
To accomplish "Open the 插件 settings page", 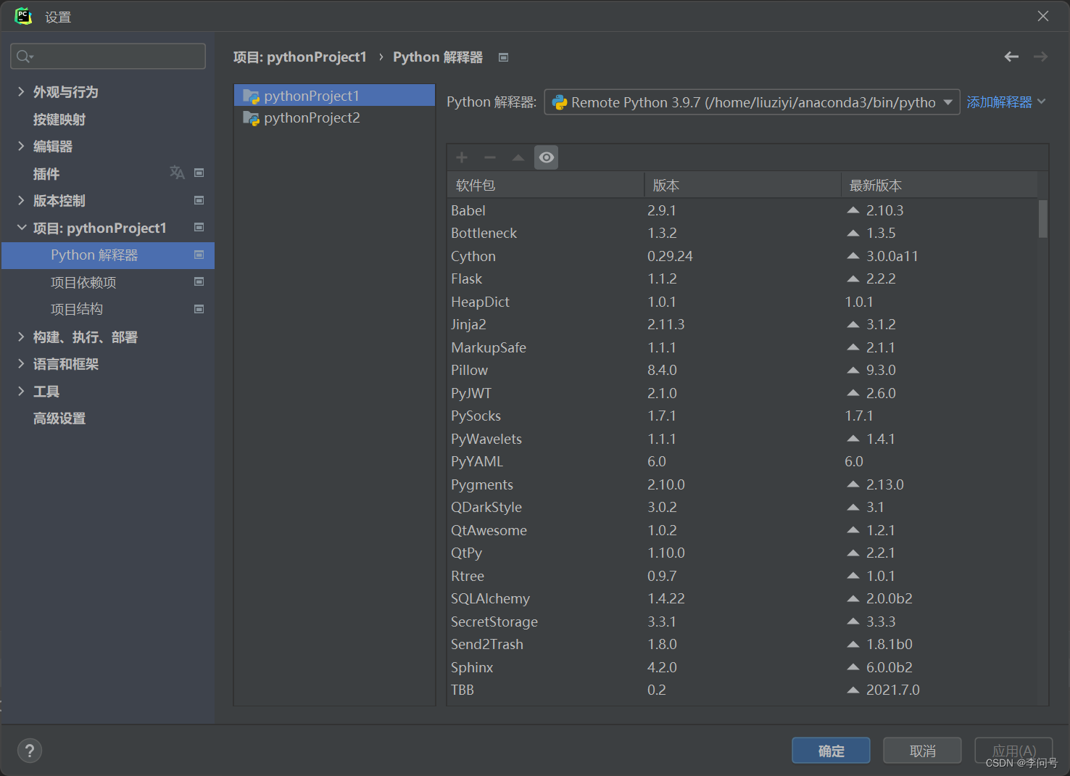I will [46, 173].
